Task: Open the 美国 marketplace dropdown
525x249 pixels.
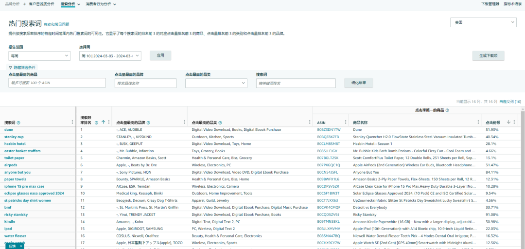Action: pyautogui.click(x=484, y=22)
